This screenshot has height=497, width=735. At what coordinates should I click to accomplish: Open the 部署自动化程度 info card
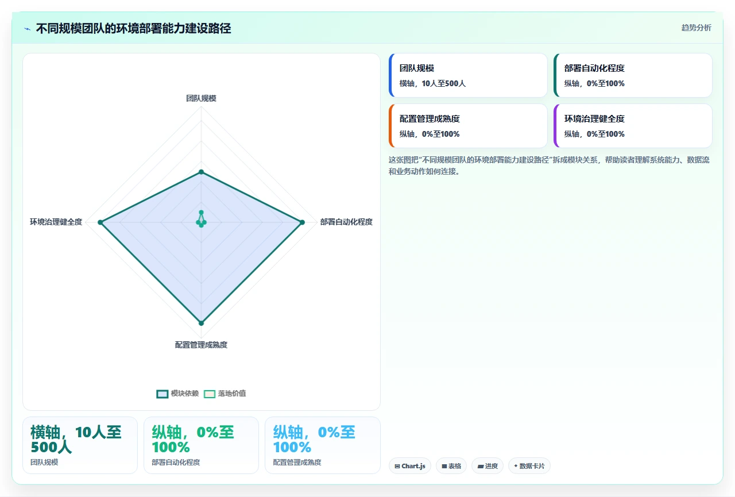coord(633,75)
